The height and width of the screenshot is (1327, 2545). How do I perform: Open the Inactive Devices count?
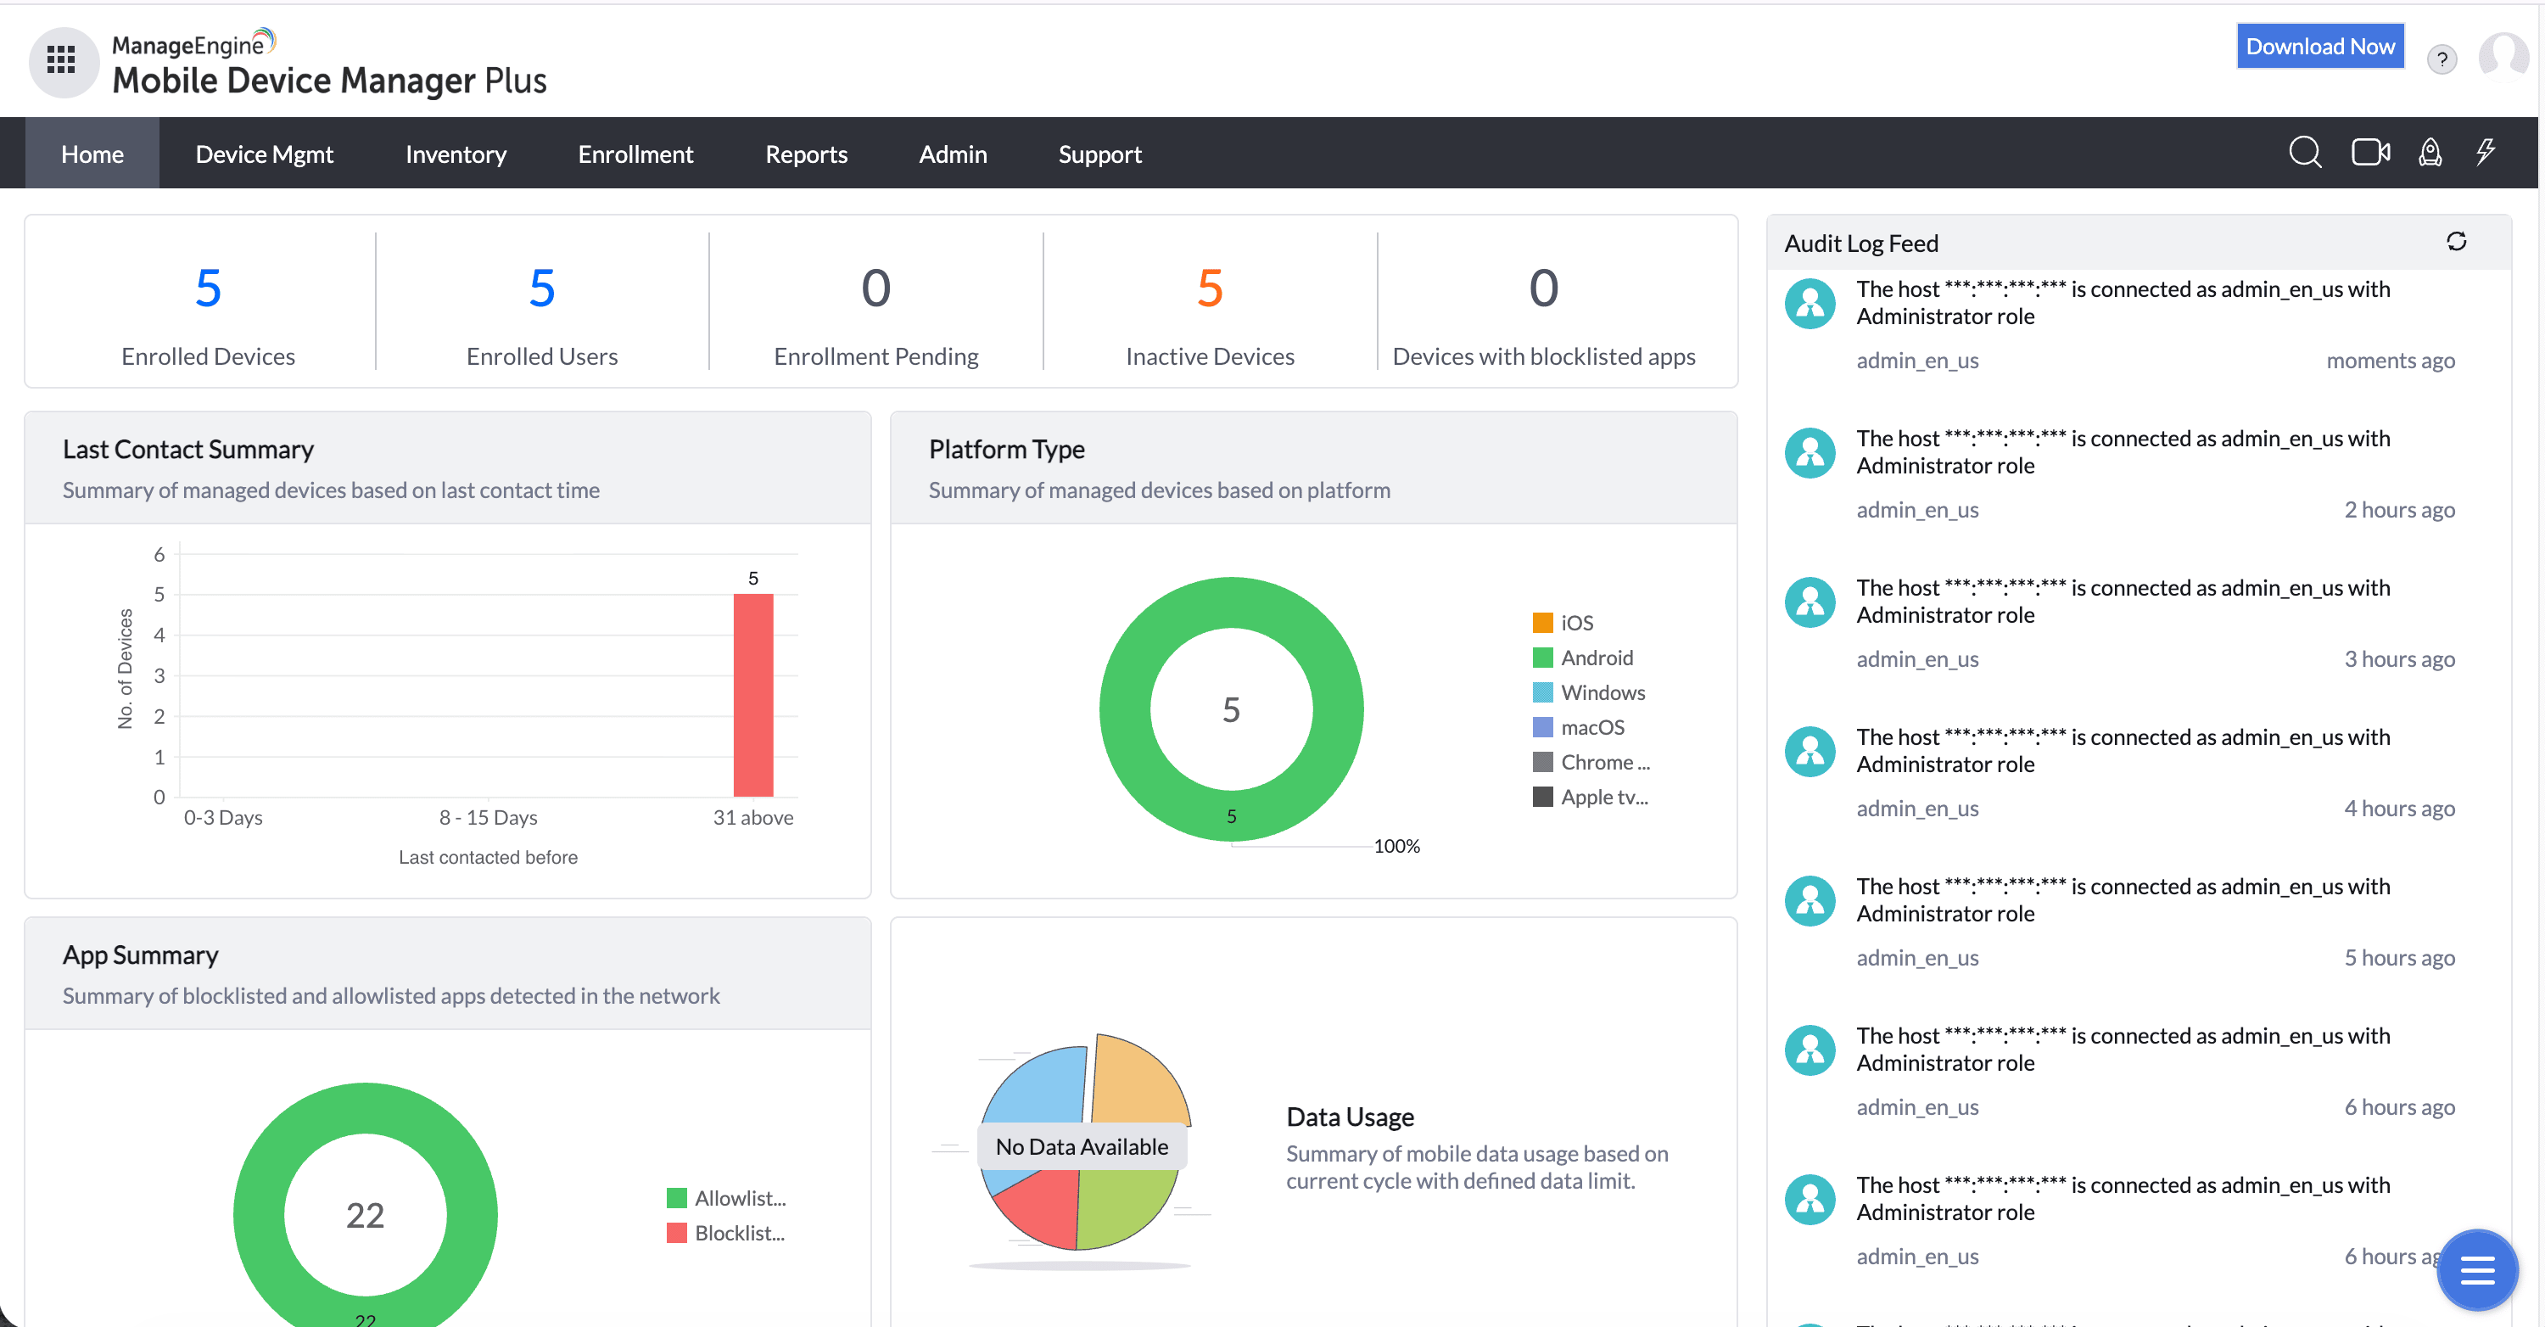[1209, 288]
